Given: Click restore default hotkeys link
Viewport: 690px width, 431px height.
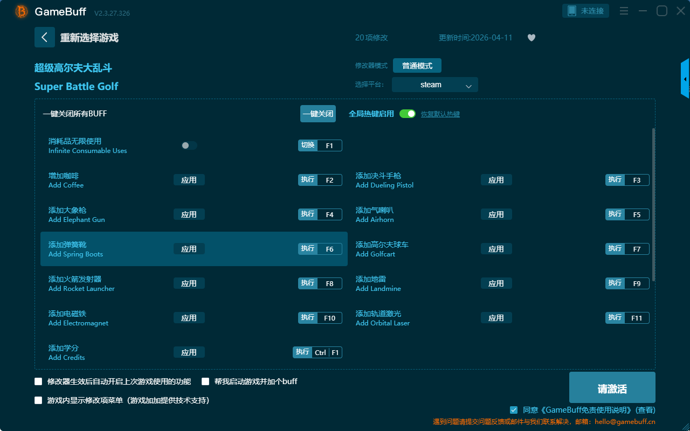Looking at the screenshot, I should (440, 114).
